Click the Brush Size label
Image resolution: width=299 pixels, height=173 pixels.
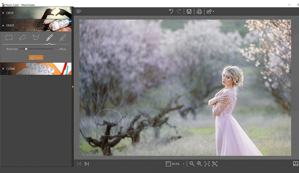click(x=12, y=49)
